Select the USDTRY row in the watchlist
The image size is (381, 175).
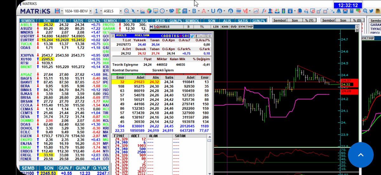[60, 37]
